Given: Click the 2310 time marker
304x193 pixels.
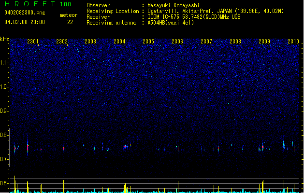Looking at the screenshot, I should [293, 41].
